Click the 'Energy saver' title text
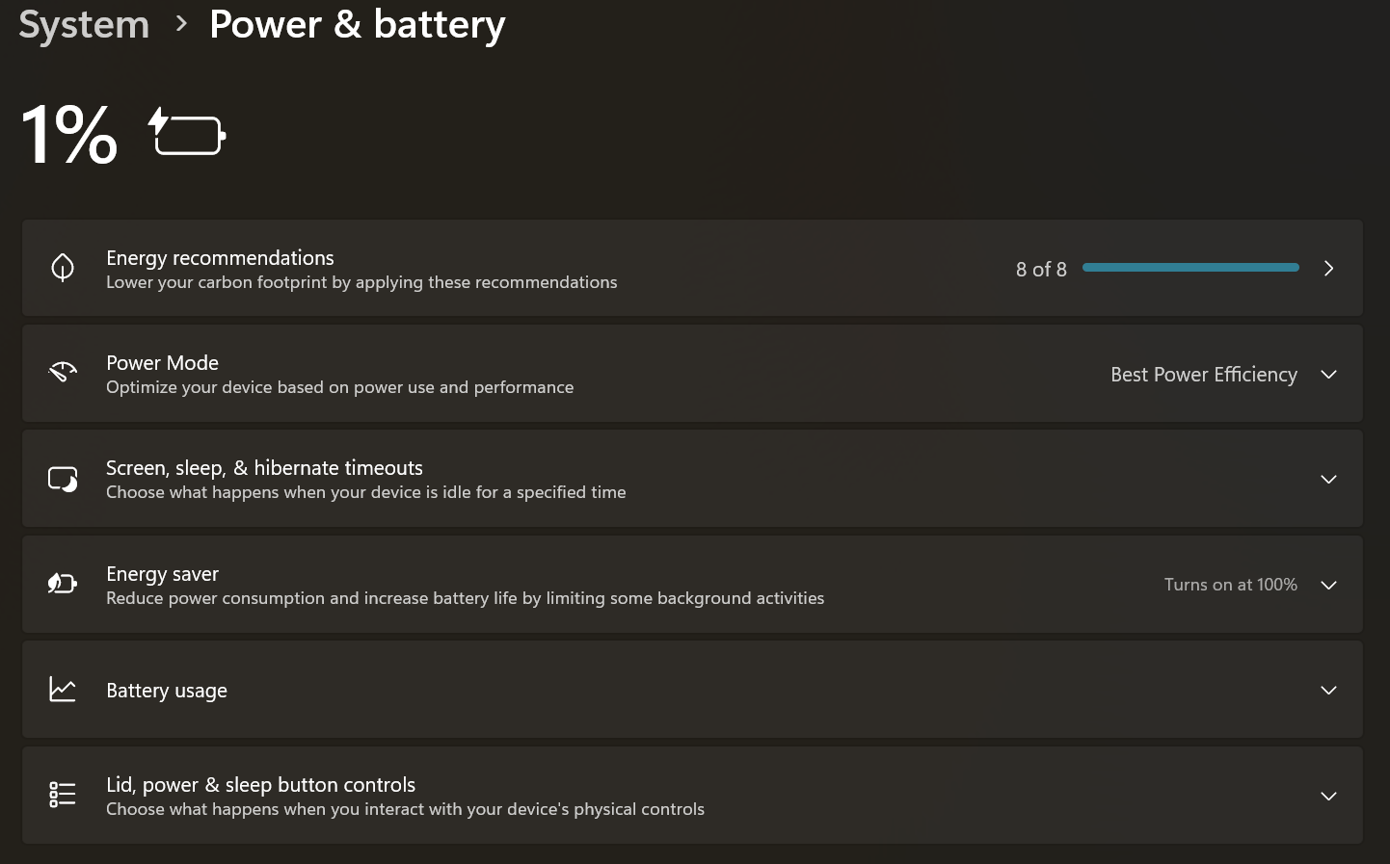 point(162,574)
